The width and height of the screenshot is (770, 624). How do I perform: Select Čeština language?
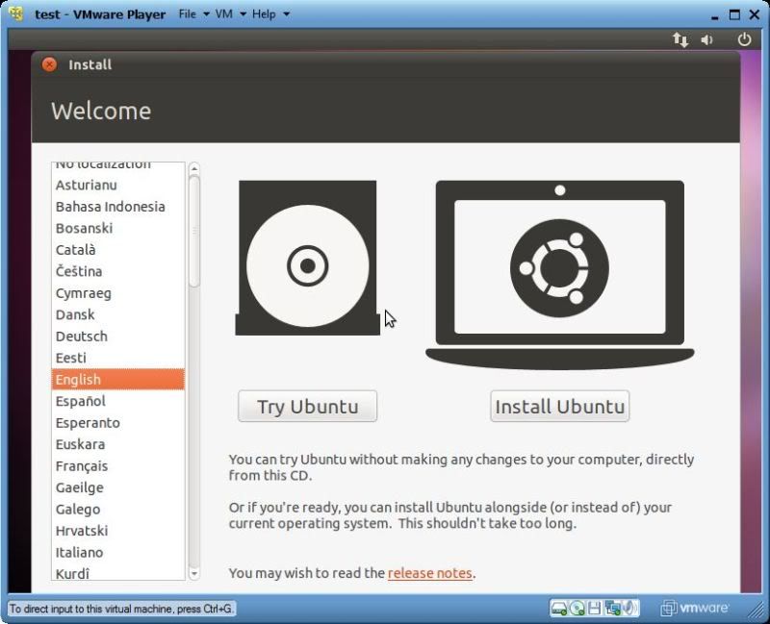[x=117, y=271]
